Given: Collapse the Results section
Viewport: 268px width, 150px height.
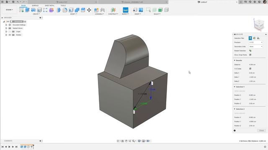Looking at the screenshot, I should click(x=234, y=60).
